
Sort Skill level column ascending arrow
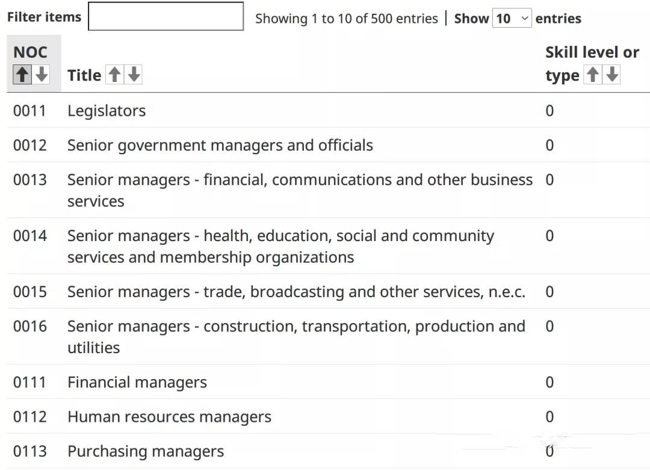click(x=593, y=75)
